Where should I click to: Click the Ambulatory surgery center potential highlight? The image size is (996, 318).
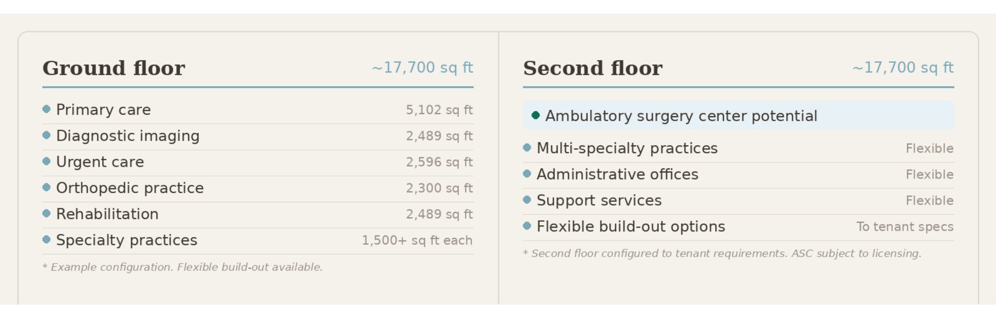pyautogui.click(x=739, y=115)
